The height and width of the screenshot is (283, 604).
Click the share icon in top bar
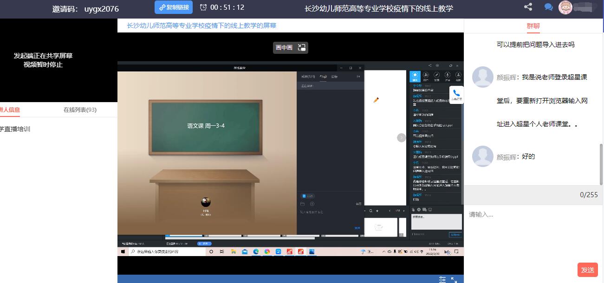(528, 7)
